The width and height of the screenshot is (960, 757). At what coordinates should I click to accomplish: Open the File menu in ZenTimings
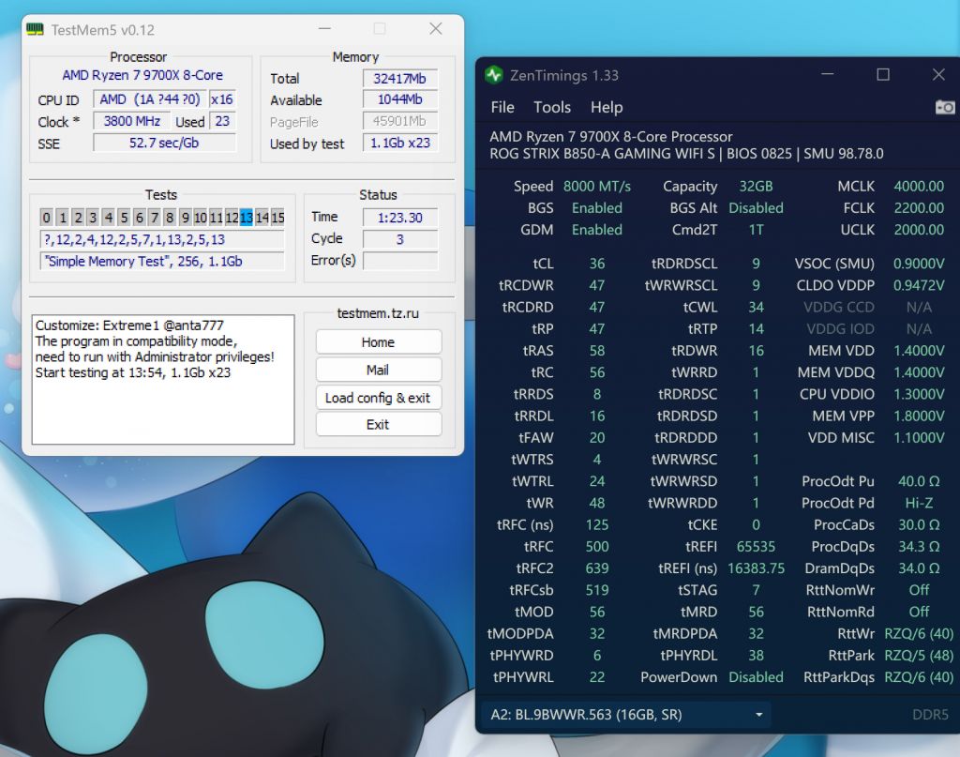[x=502, y=107]
